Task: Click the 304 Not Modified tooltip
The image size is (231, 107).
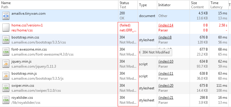Action: point(156,52)
